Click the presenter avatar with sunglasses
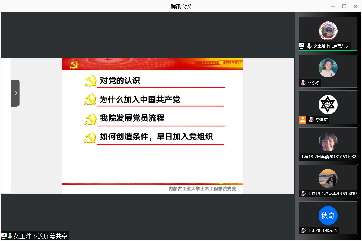The image size is (362, 241). [328, 31]
